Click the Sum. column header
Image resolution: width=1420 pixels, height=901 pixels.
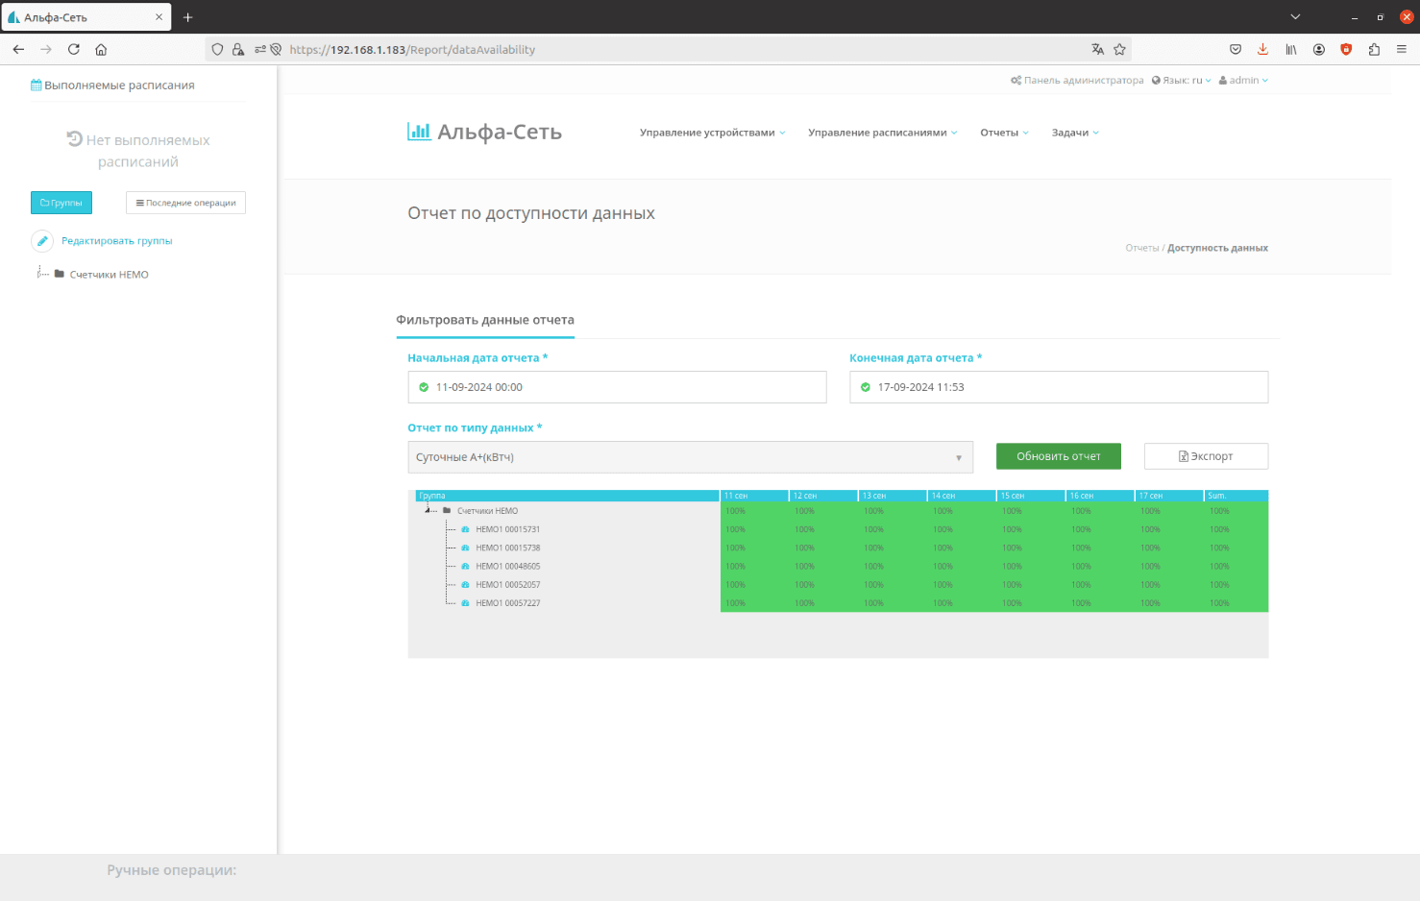click(1236, 496)
